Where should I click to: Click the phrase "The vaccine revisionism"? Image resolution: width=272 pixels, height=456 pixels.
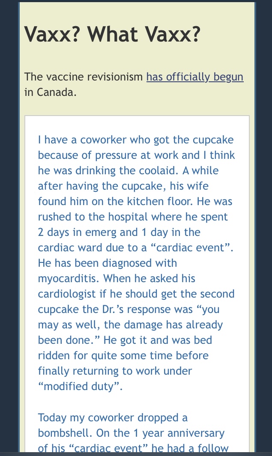[84, 77]
